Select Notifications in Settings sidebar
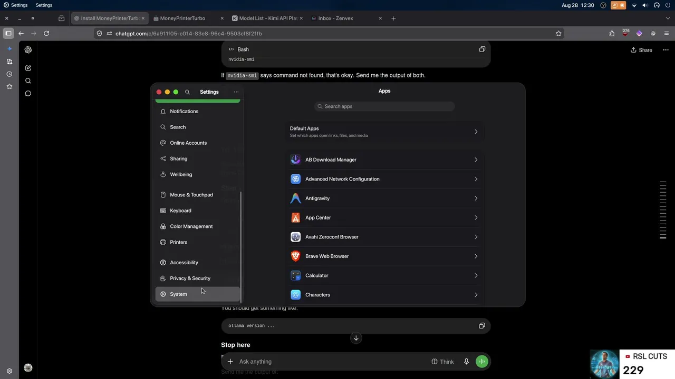Screen dimensions: 675x379 198,112
